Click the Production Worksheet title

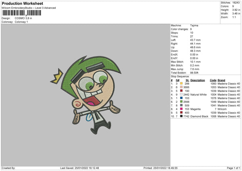[22, 3]
